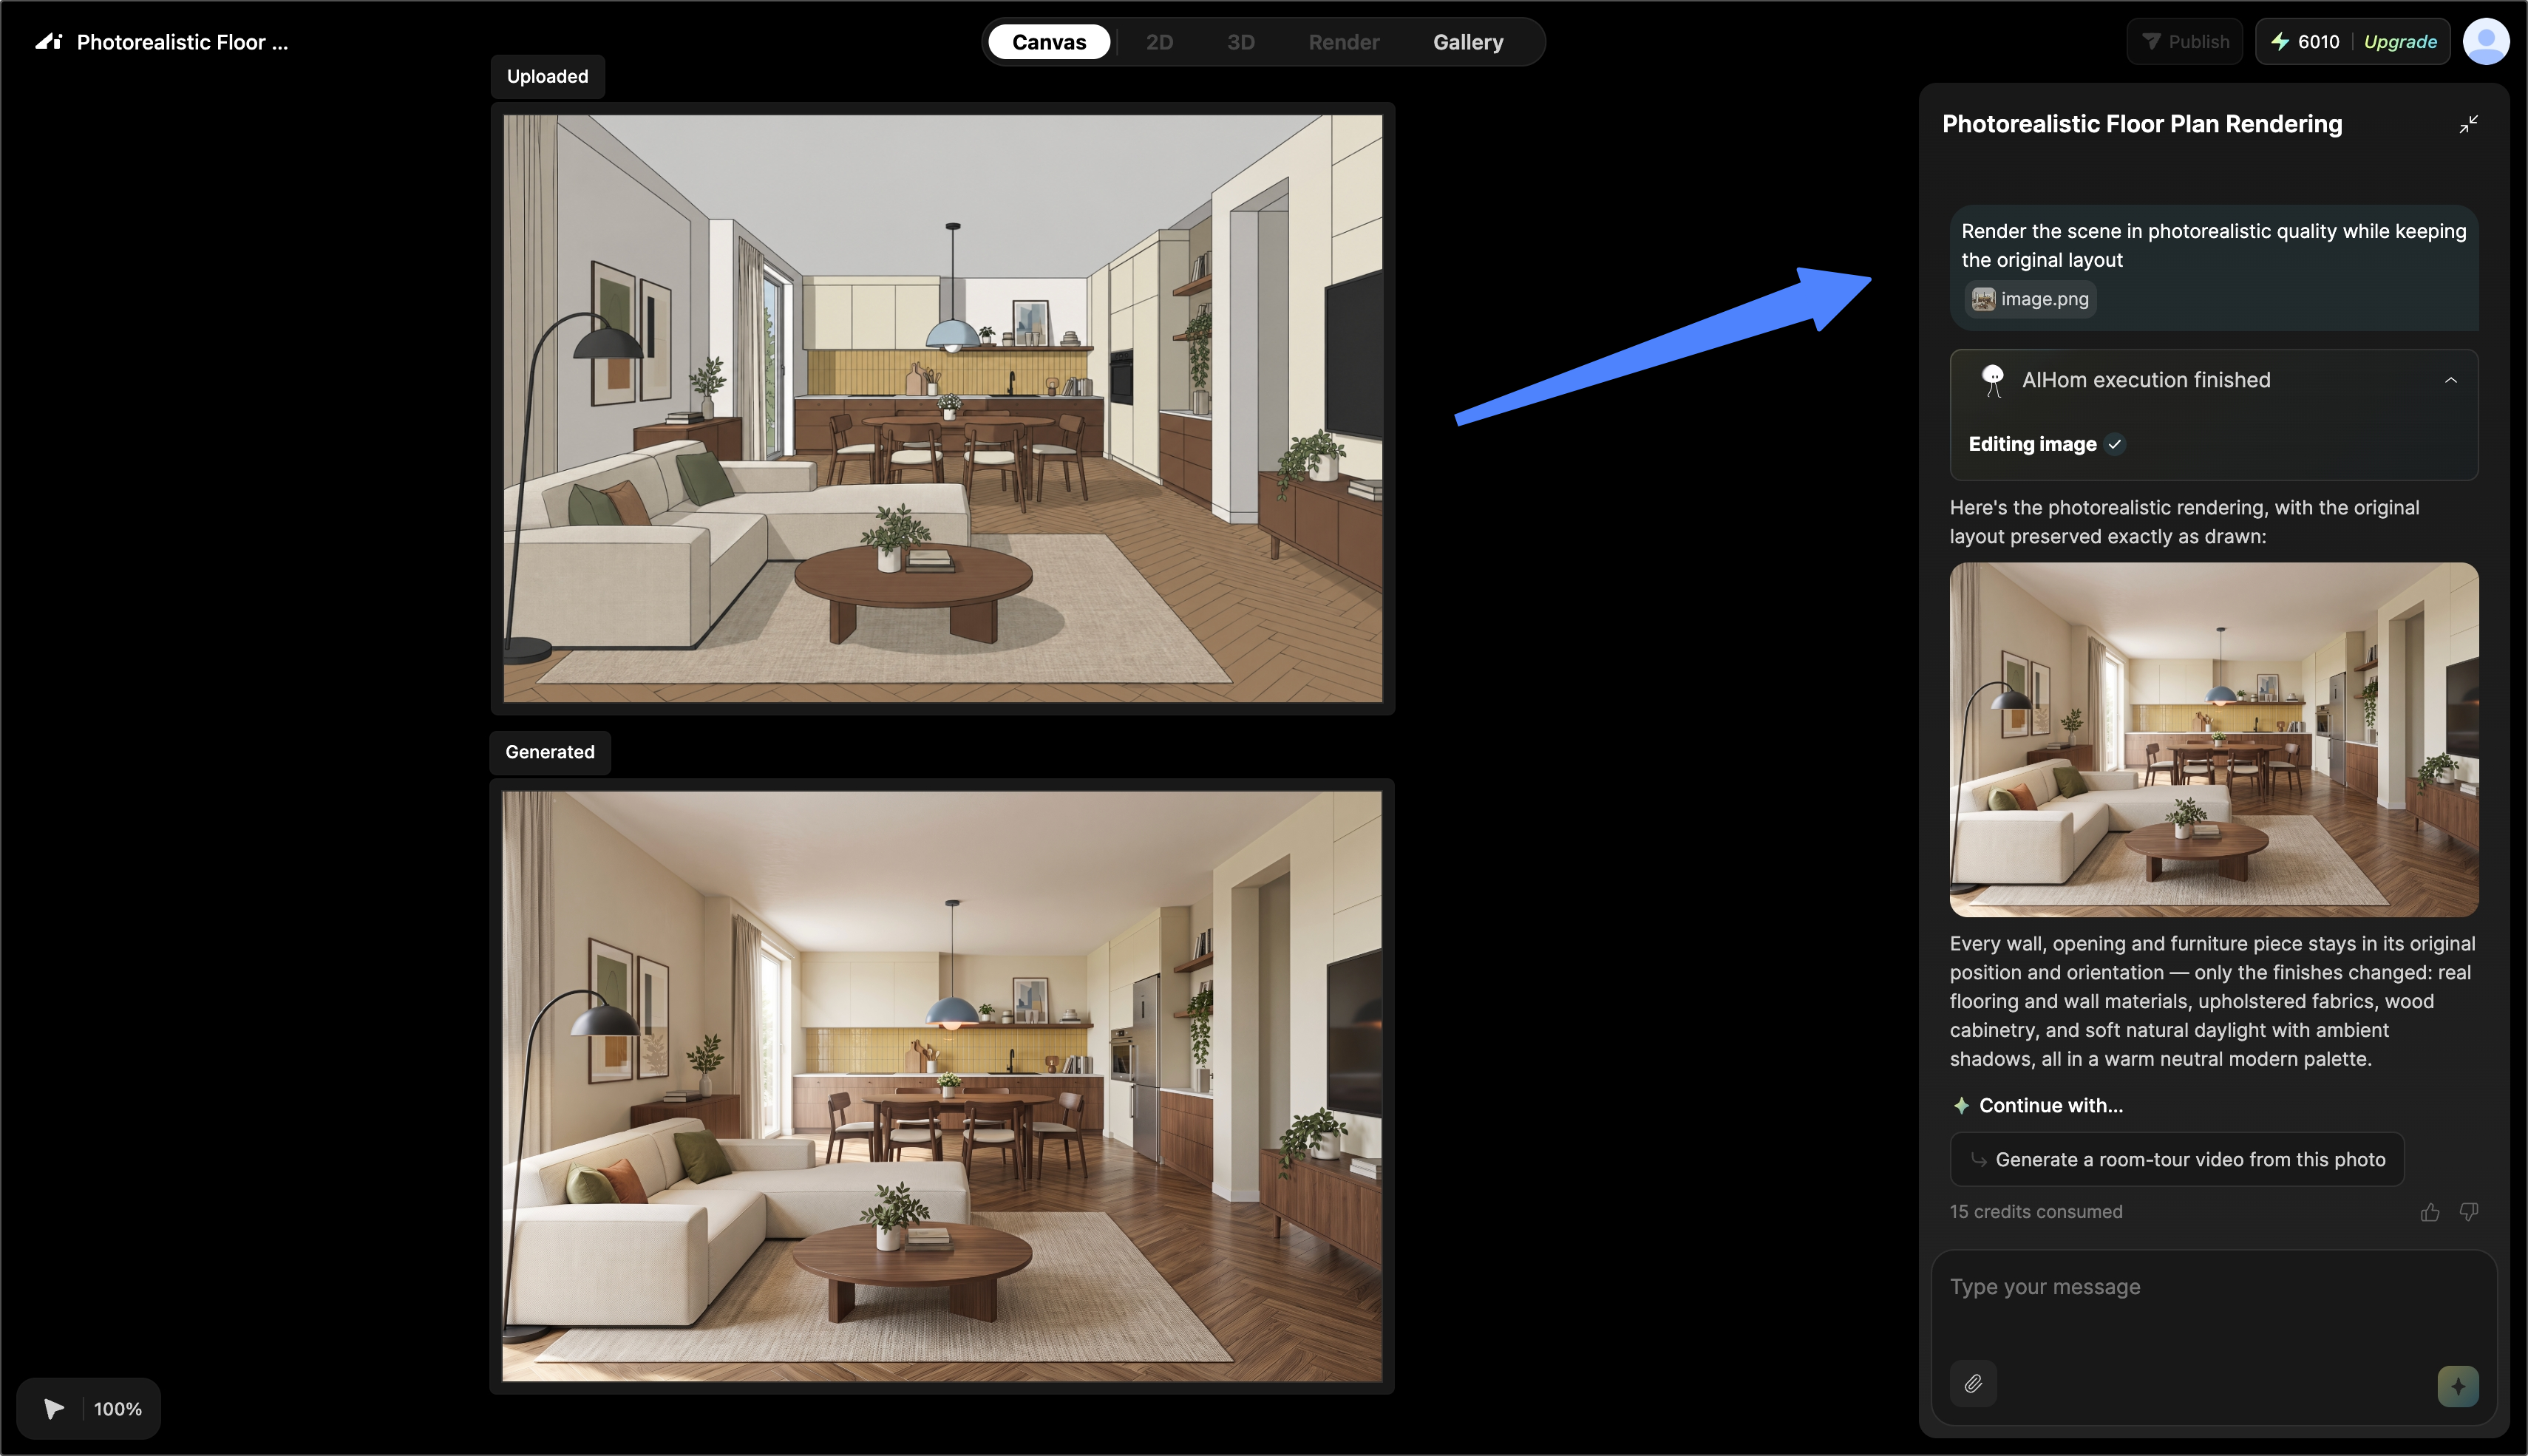Screen dimensions: 2528x1456
Task: Click the Editing image checkmark
Action: coord(2115,444)
